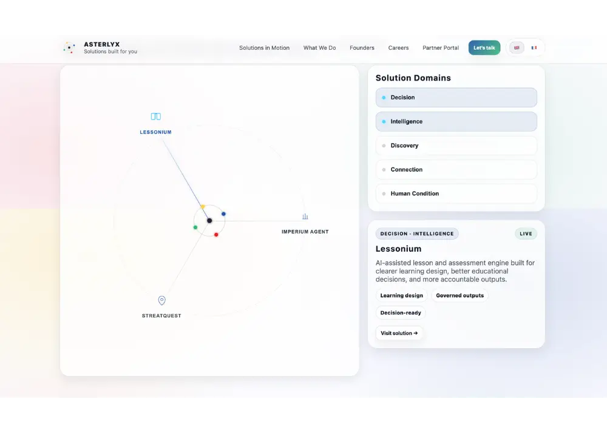
Task: Click the LIVE status badge
Action: pyautogui.click(x=526, y=233)
